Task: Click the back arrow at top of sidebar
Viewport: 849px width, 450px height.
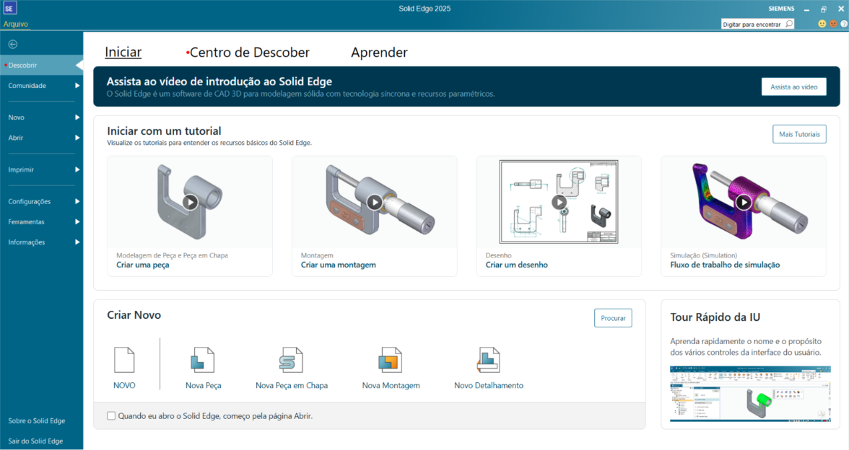Action: coord(12,44)
